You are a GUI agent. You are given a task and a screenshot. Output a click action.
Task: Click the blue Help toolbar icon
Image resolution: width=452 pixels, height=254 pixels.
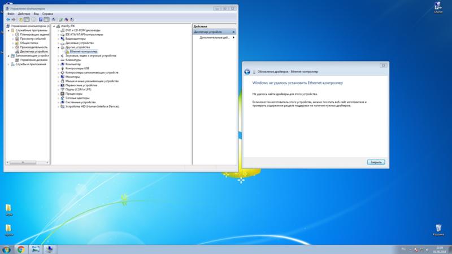coord(41,20)
